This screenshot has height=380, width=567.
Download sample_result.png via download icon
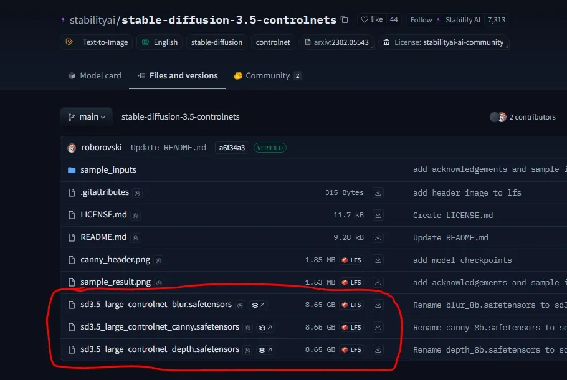tap(378, 282)
